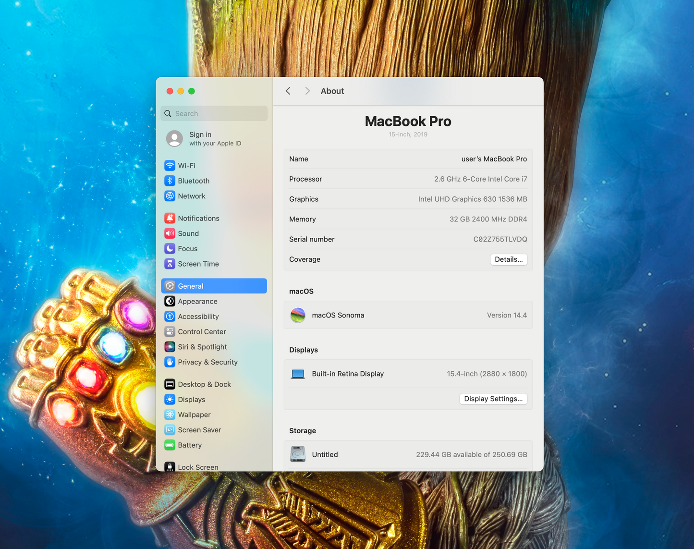The image size is (694, 549).
Task: Go back using the left chevron
Action: click(288, 91)
